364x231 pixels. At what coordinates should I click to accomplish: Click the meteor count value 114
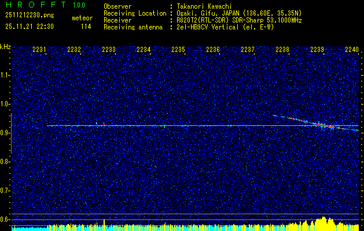tap(86, 27)
